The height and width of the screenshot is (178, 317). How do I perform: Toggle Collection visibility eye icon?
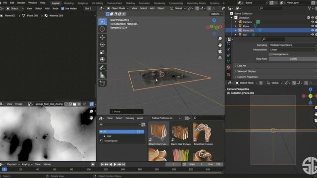point(313,18)
